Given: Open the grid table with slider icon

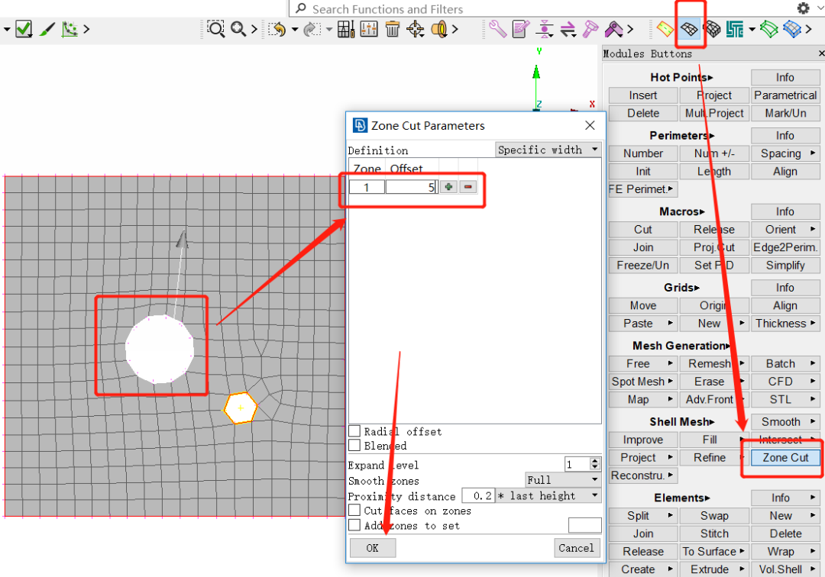Looking at the screenshot, I should 346,29.
